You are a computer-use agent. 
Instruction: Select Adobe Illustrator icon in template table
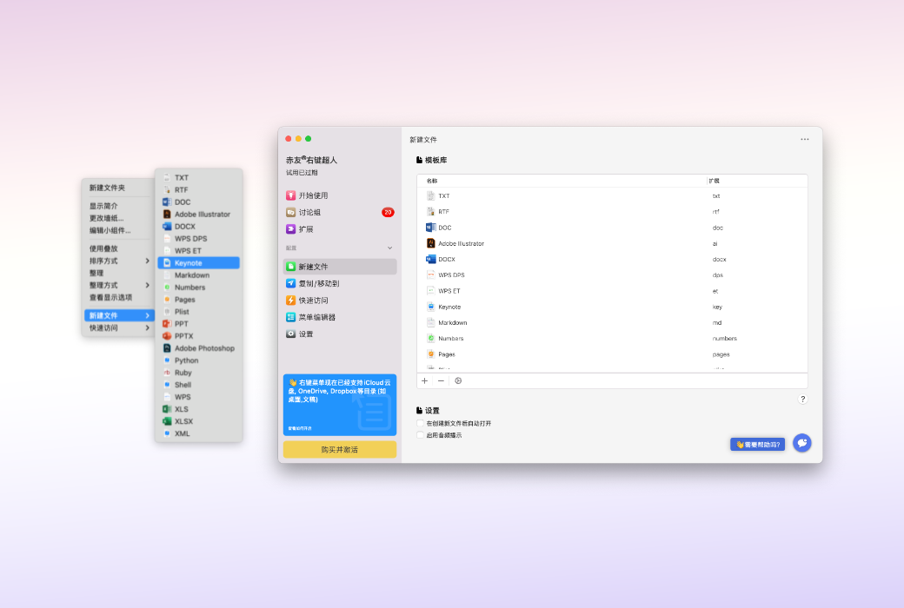click(430, 243)
